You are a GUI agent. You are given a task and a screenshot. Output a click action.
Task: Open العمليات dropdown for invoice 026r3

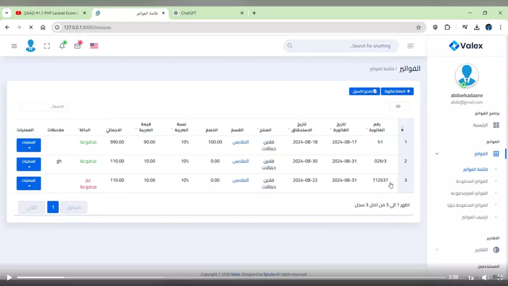click(x=29, y=164)
